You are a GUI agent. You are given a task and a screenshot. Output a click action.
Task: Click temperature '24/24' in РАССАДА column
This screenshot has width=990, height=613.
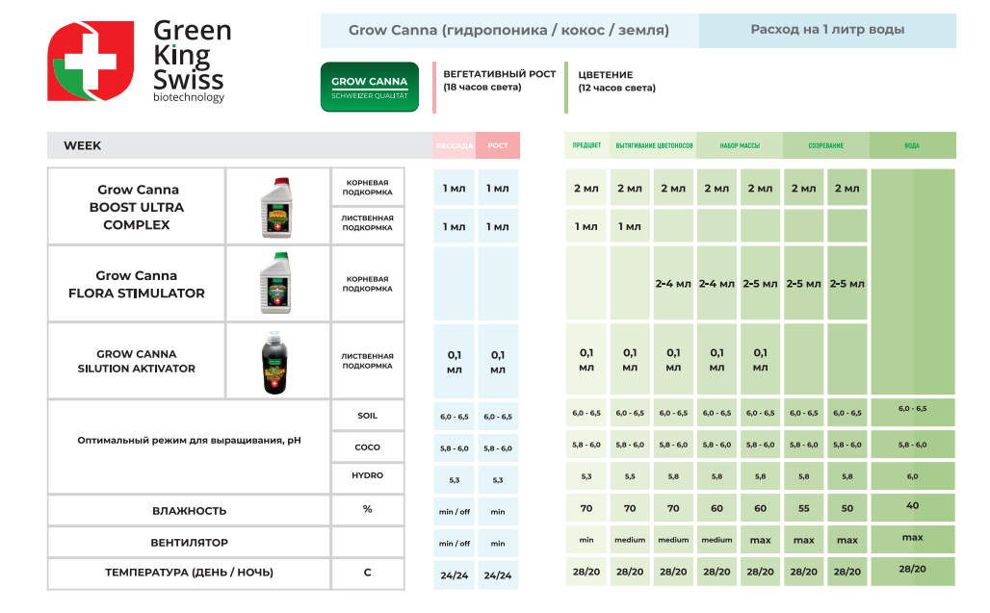(454, 575)
